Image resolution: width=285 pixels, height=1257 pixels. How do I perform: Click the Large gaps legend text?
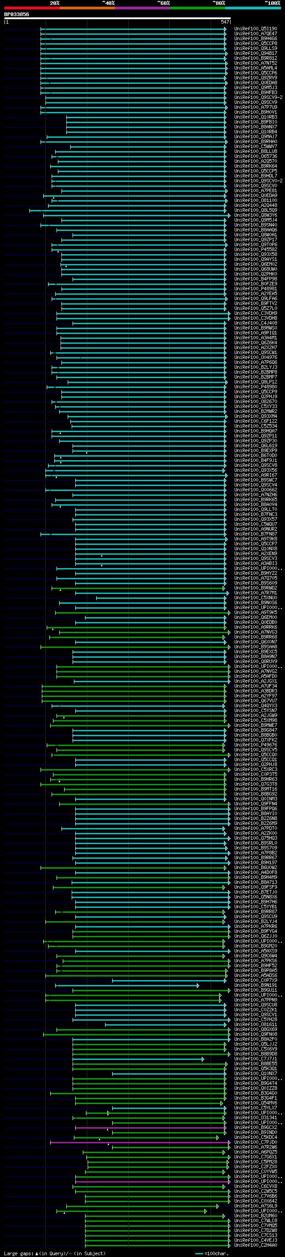pyautogui.click(x=19, y=1253)
